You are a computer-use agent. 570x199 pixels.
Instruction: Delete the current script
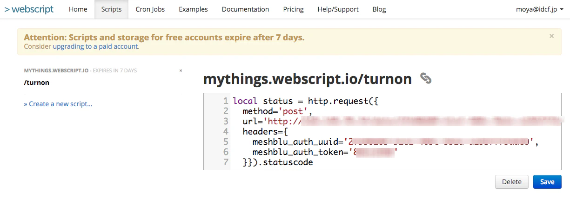[512, 182]
